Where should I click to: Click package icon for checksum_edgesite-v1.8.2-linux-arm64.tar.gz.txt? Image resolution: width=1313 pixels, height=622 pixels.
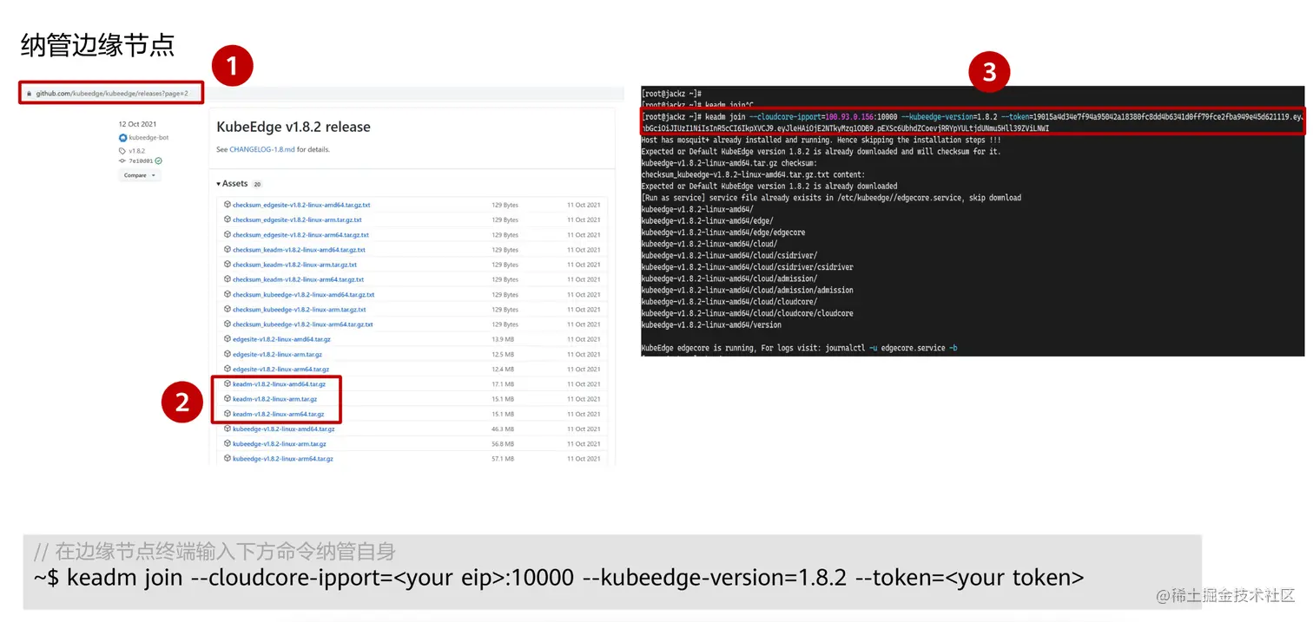[228, 234]
